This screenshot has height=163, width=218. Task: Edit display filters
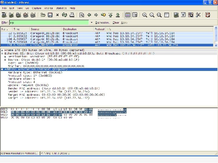[183, 15]
